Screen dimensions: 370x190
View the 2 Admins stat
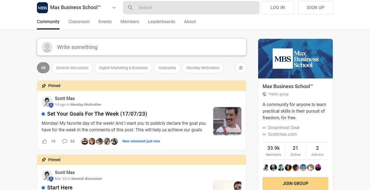317,151
